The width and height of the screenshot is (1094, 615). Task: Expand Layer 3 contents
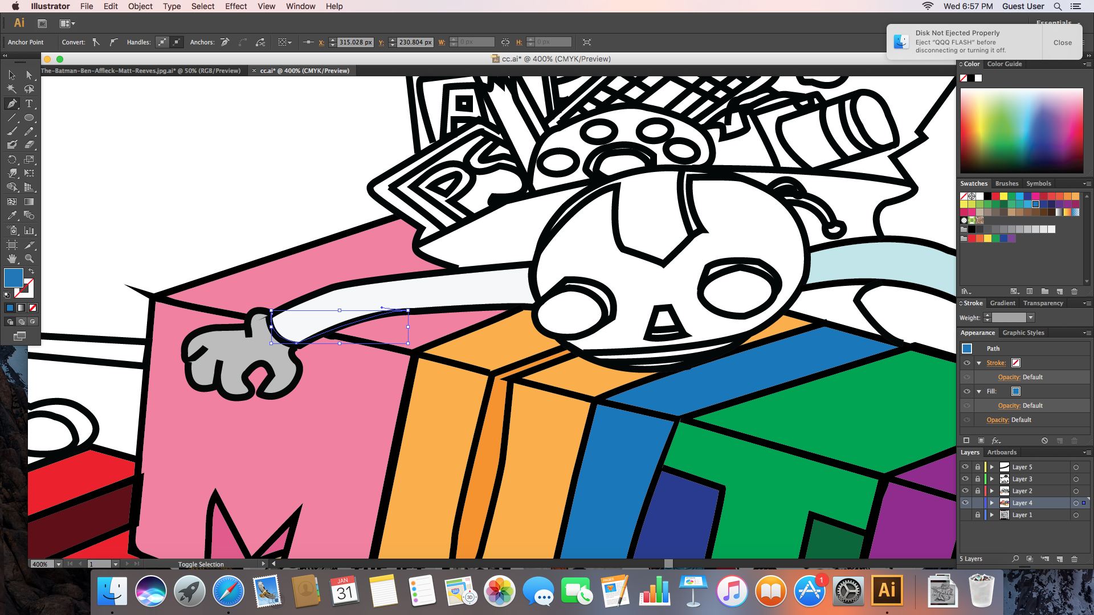(992, 479)
